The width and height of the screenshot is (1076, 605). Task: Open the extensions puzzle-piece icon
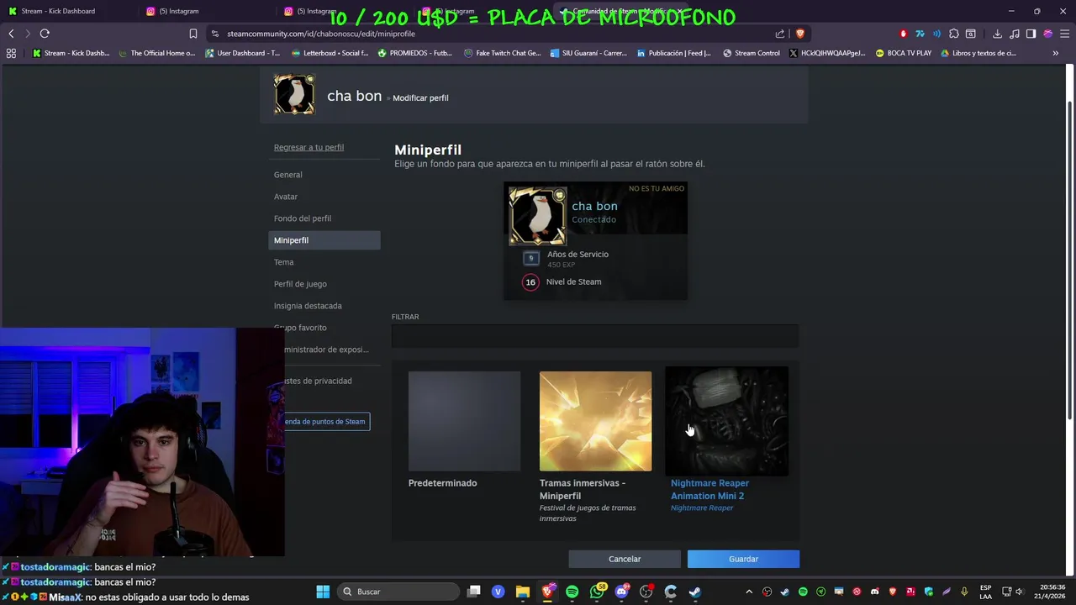click(x=953, y=34)
